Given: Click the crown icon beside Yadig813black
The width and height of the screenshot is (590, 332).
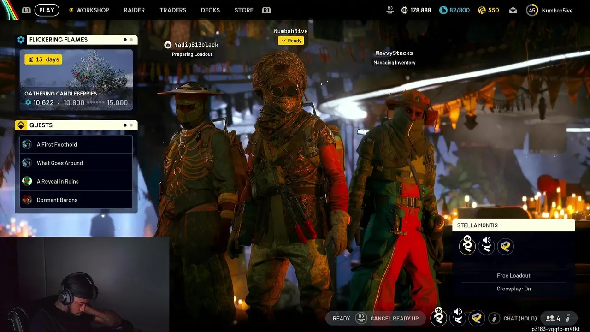Looking at the screenshot, I should [x=168, y=45].
